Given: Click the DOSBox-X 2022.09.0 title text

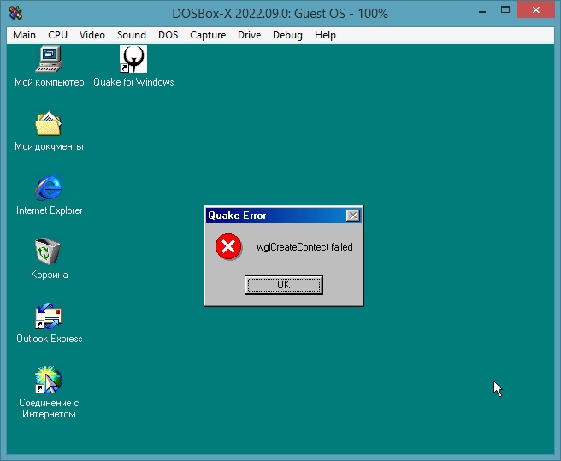Looking at the screenshot, I should [x=280, y=14].
